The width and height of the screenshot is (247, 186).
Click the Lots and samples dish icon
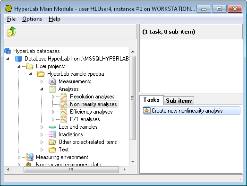click(x=52, y=127)
